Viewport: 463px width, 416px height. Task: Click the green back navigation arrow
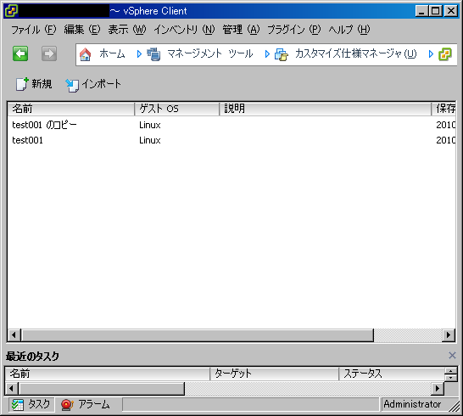click(x=20, y=53)
